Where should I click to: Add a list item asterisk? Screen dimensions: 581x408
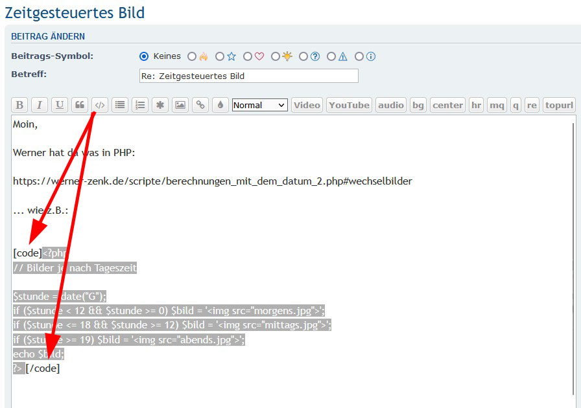[x=160, y=105]
